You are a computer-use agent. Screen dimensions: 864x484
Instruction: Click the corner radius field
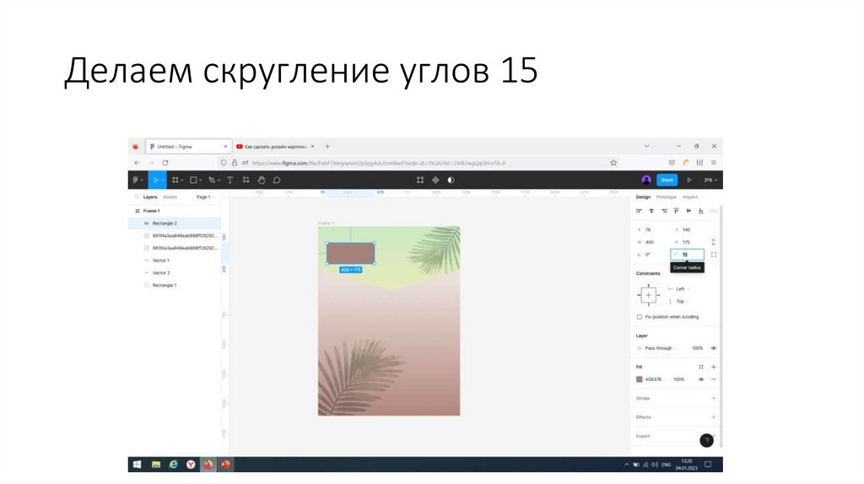[687, 255]
